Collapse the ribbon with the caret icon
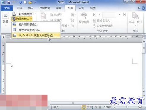 click(x=139, y=8)
